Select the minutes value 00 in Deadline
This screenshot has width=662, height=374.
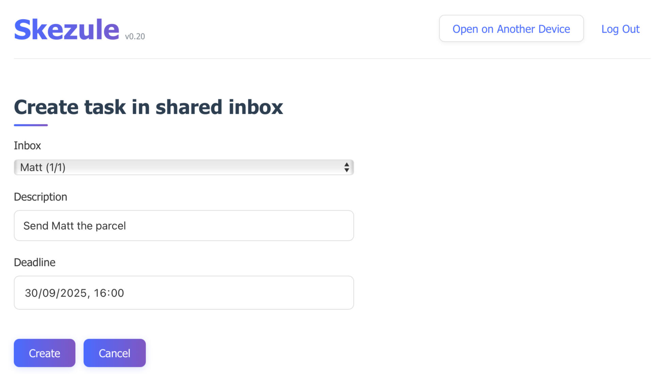117,293
